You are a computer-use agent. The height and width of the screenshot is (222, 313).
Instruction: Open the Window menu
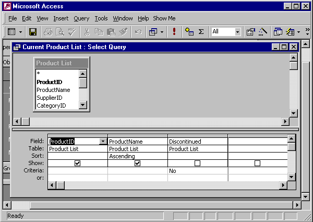click(123, 18)
